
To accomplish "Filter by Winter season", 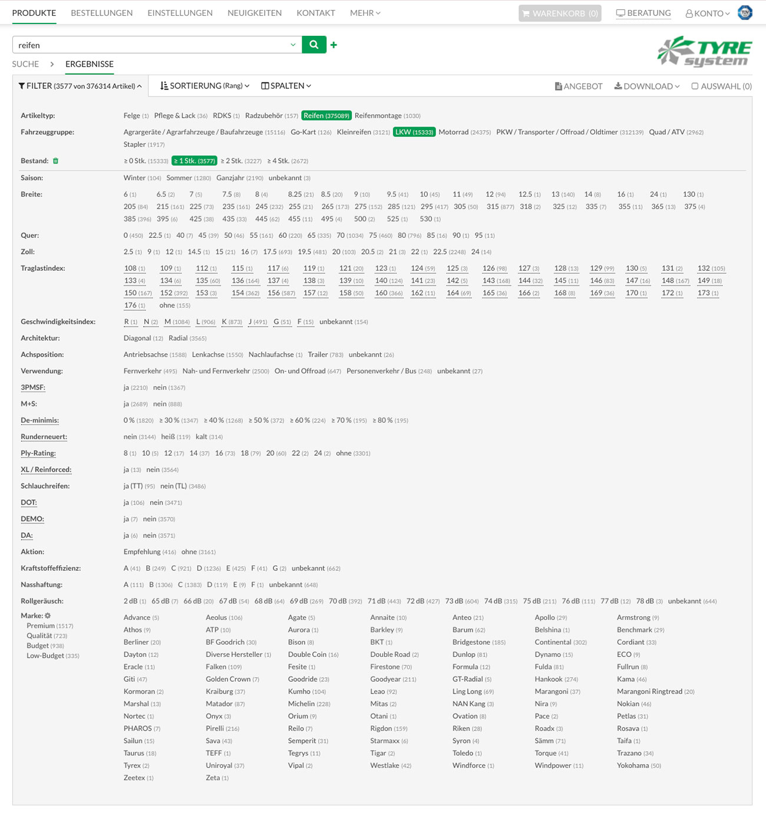I will [x=142, y=178].
